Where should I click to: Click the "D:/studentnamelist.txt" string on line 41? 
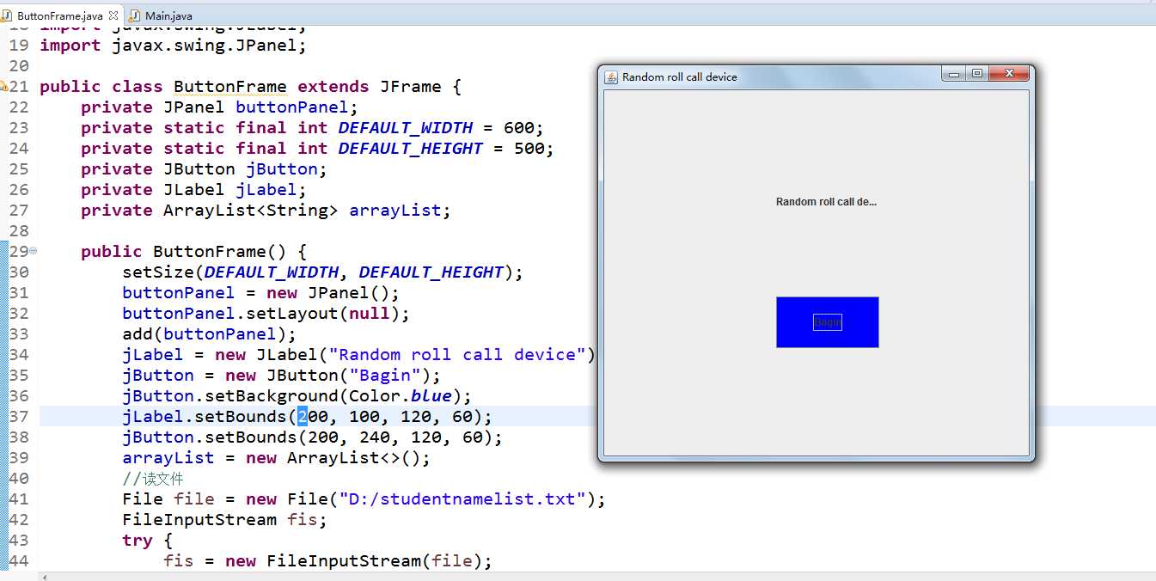(x=462, y=498)
